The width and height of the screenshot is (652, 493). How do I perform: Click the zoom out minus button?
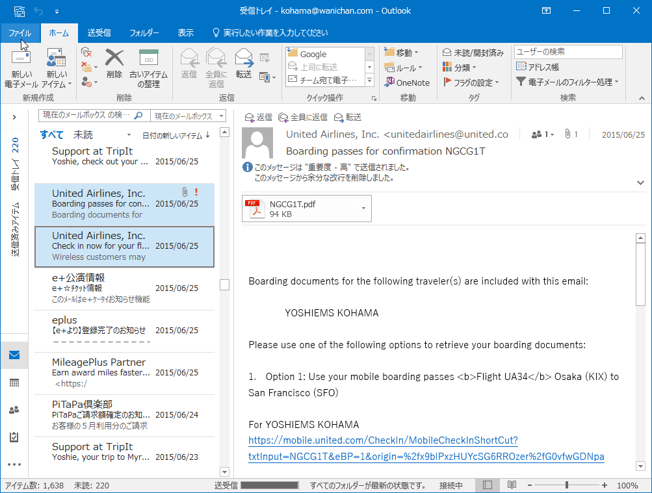click(530, 485)
